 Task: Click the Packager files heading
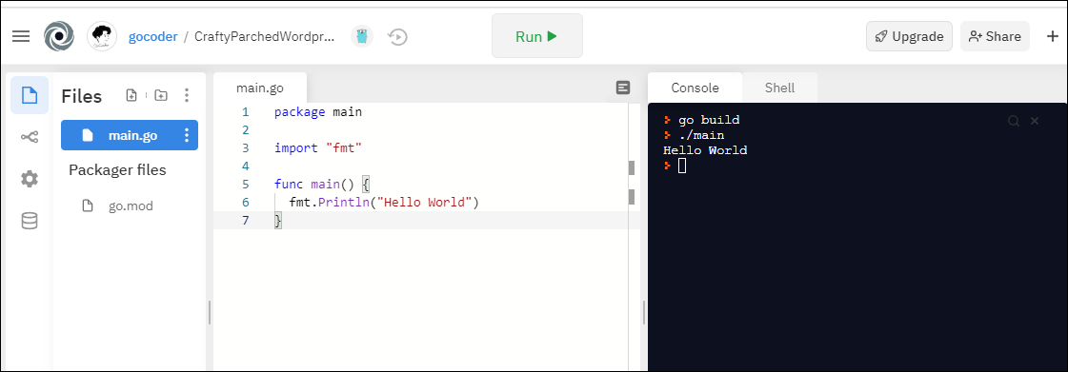pos(117,170)
